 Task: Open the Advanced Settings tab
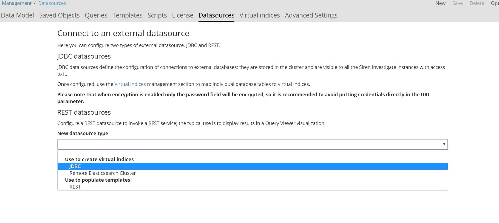coord(311,15)
